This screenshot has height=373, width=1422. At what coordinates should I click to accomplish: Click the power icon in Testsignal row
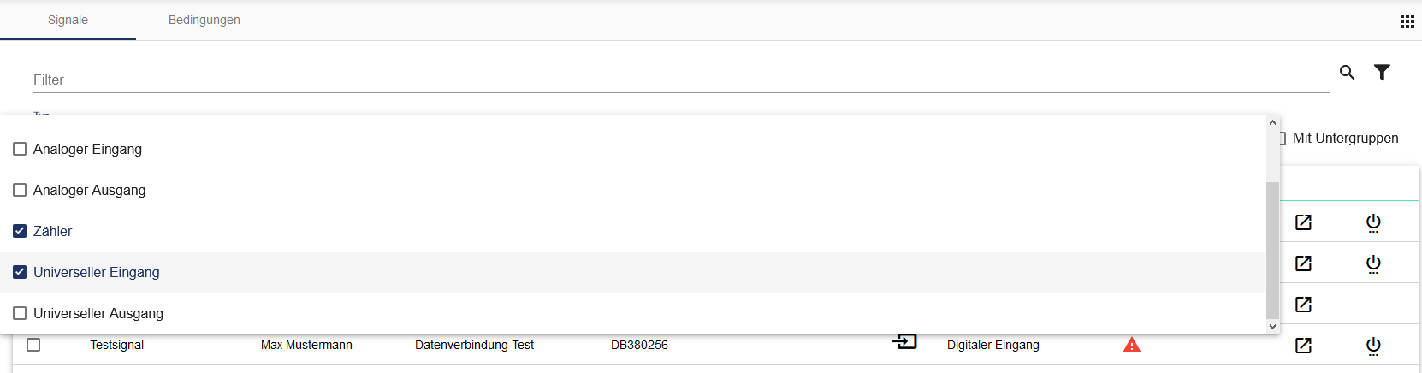(1373, 346)
